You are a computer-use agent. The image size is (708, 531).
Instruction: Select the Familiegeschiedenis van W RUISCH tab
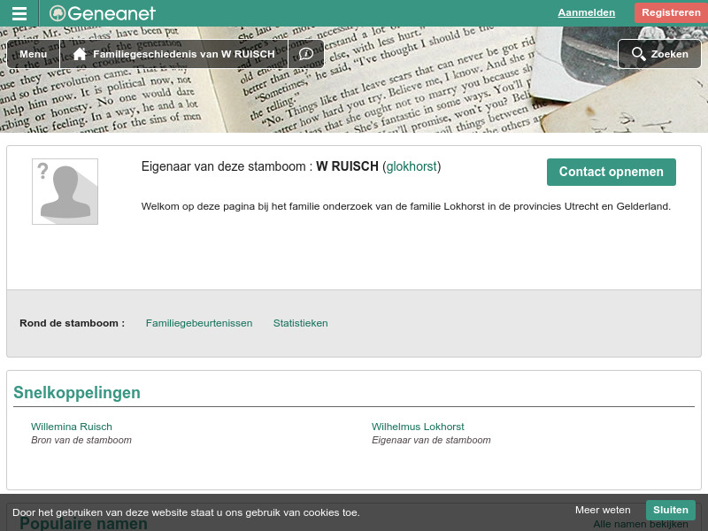click(x=183, y=54)
